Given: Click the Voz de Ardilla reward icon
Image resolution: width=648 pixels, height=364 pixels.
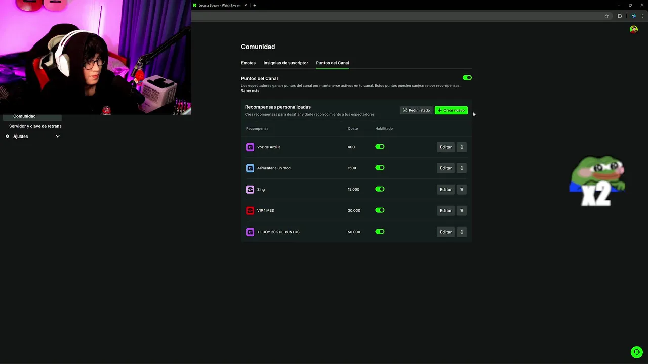Looking at the screenshot, I should pos(250,147).
